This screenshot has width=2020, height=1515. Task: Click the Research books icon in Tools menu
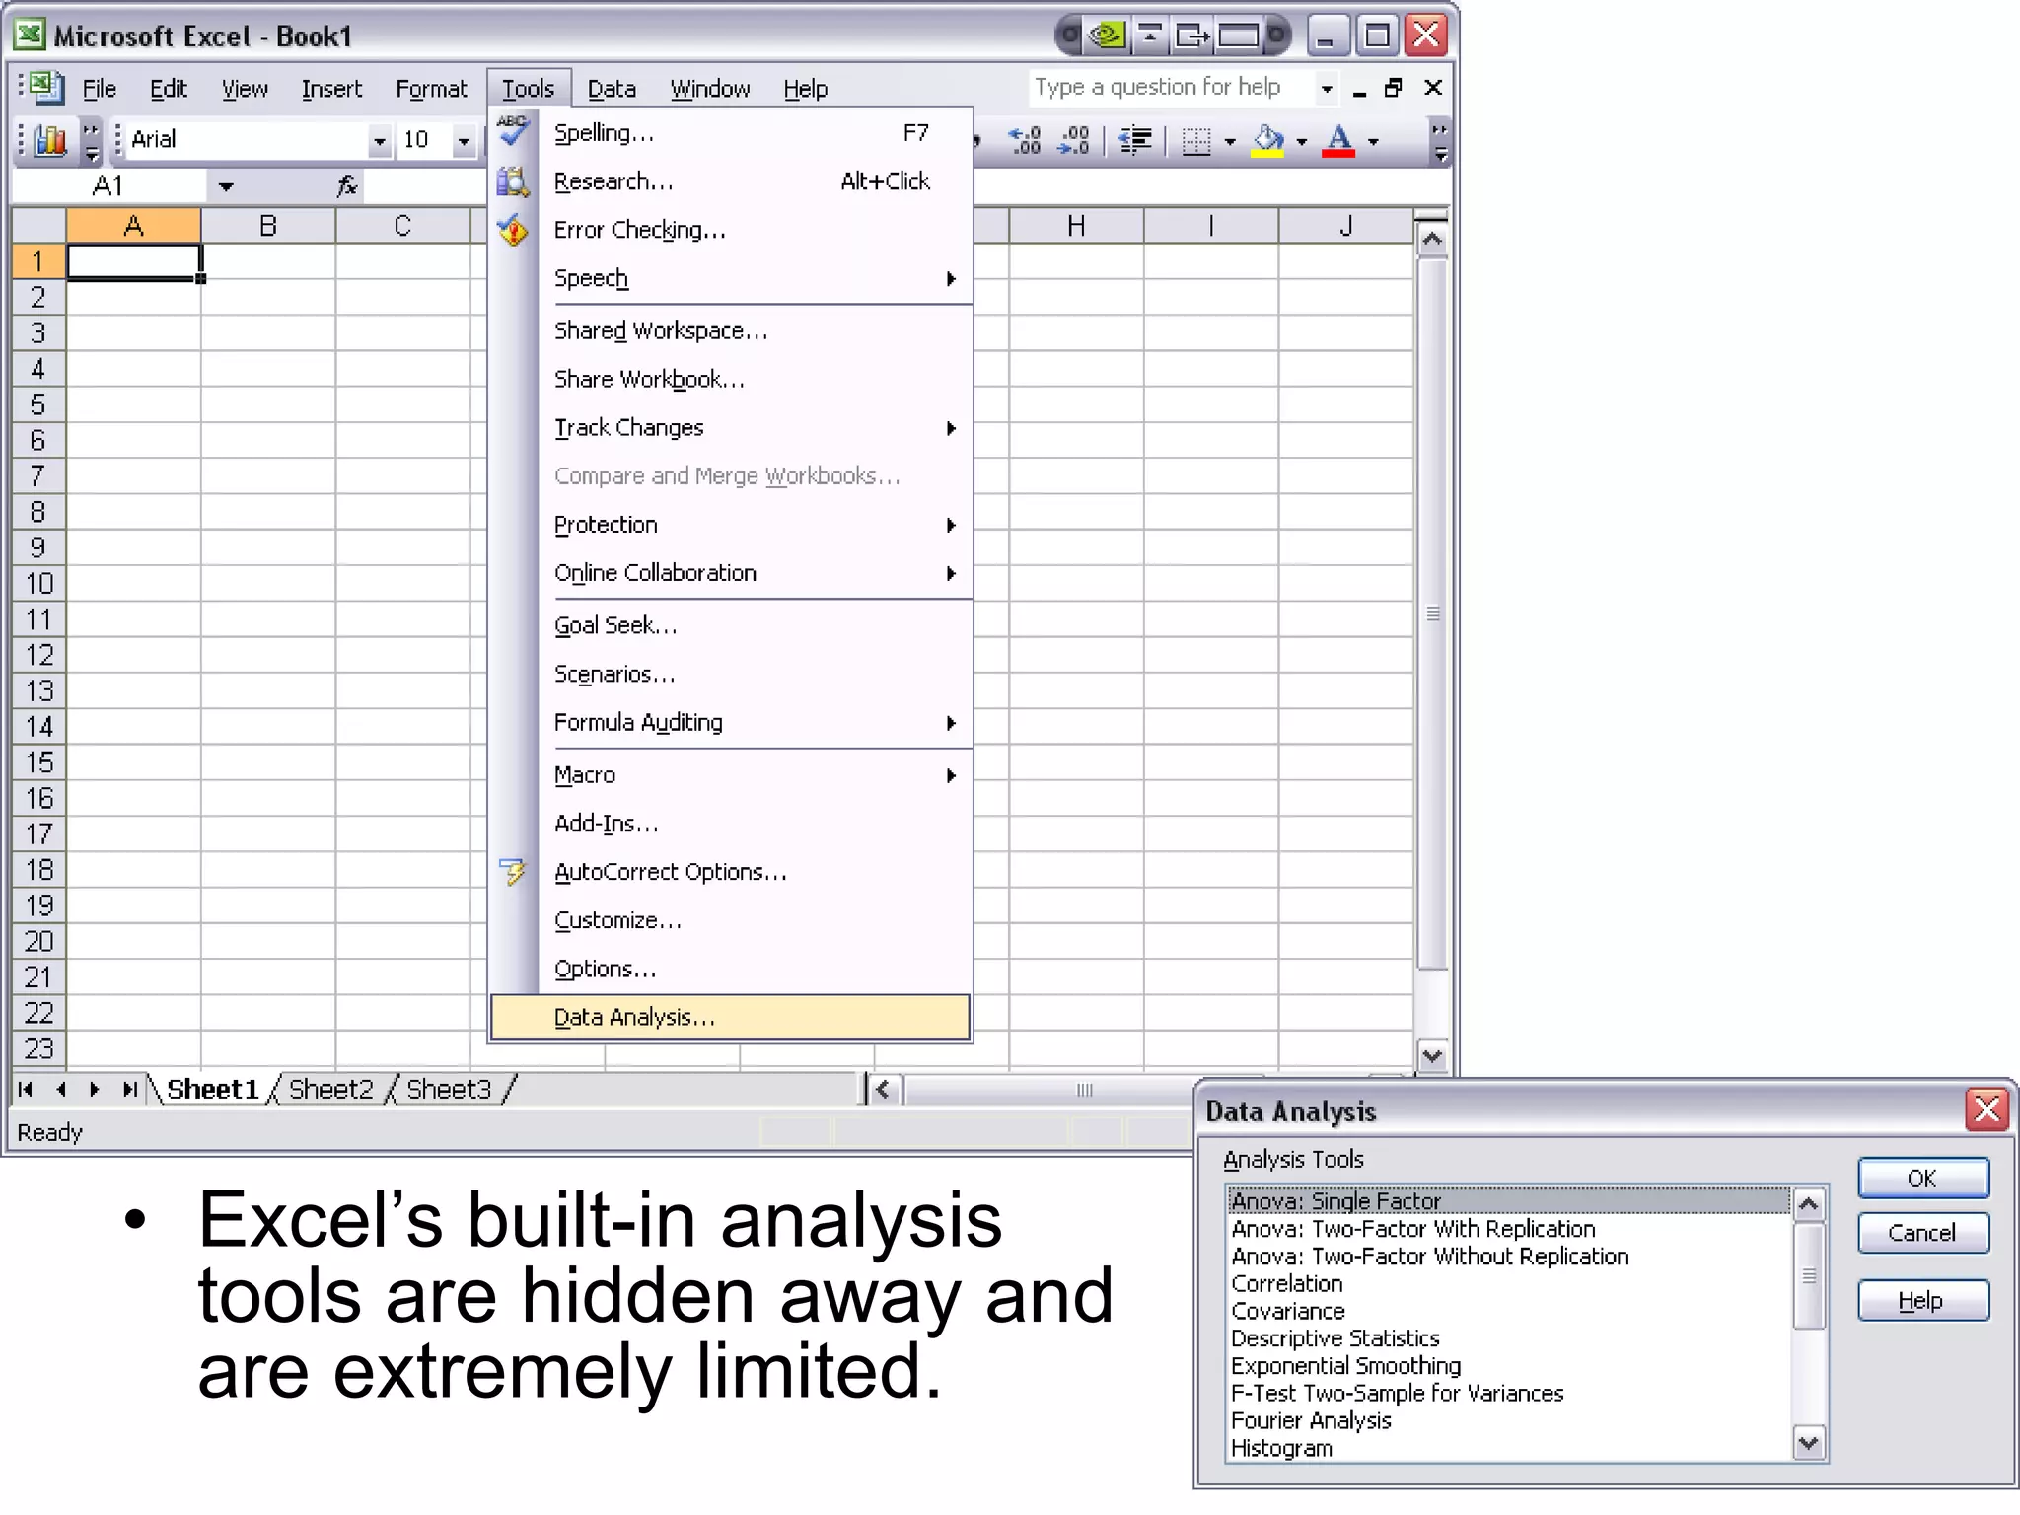tap(513, 180)
